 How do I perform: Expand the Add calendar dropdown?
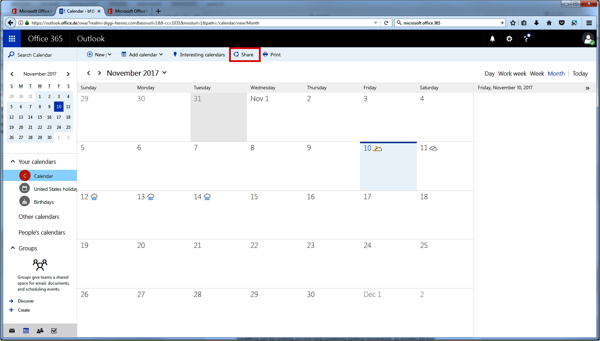click(x=161, y=54)
